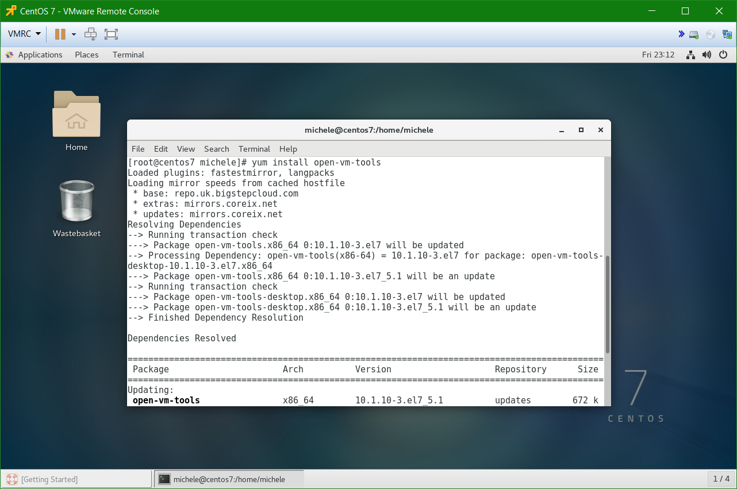Click the wired network status icon

pyautogui.click(x=691, y=55)
